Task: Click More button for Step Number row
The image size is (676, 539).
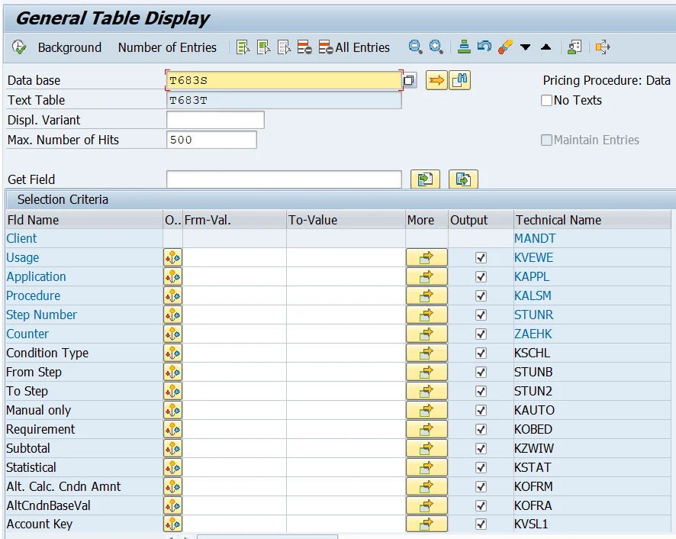Action: pos(427,315)
